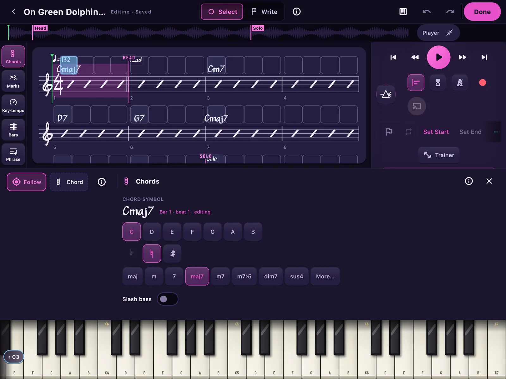Skip to end of track
506x379 pixels.
coord(484,57)
